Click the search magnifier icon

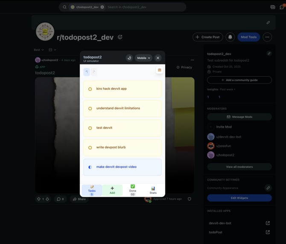point(64,7)
